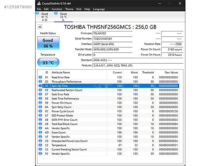Viewport: 221px width, 166px height.
Task: Click the status orb for Erase Count
Action: 40,132
